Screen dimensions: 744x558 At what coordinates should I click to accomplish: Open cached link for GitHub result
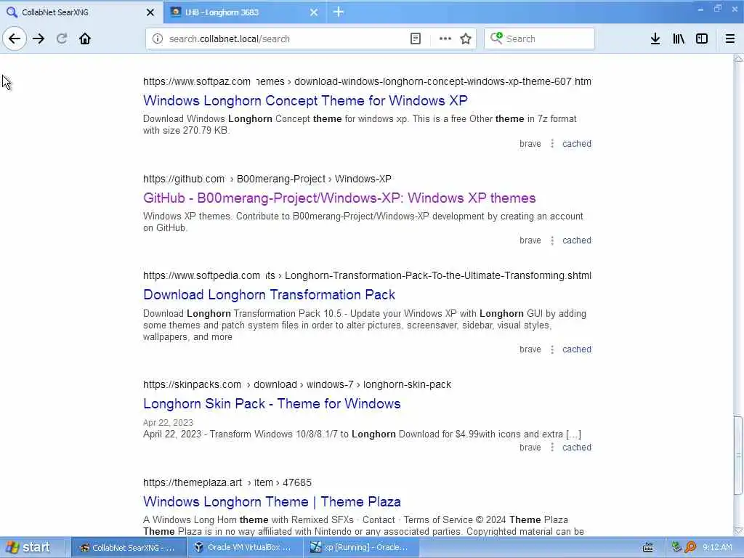pyautogui.click(x=576, y=240)
